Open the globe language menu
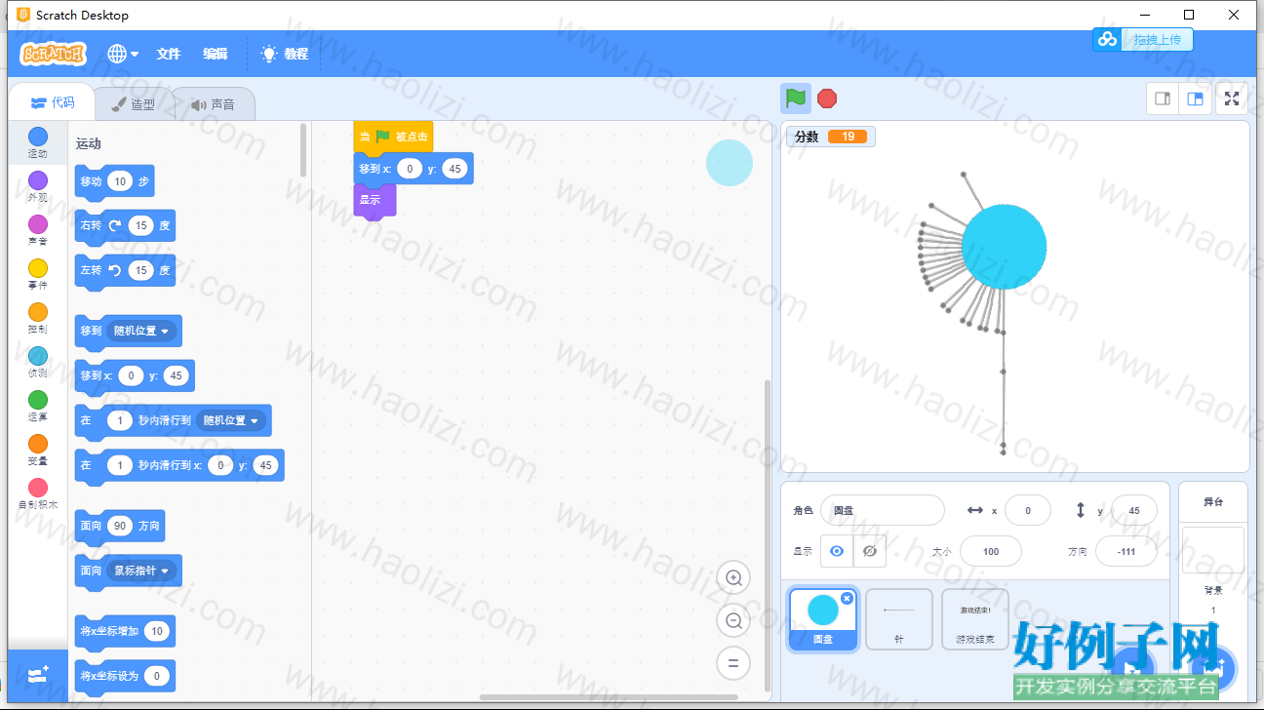1264x710 pixels. pyautogui.click(x=123, y=54)
